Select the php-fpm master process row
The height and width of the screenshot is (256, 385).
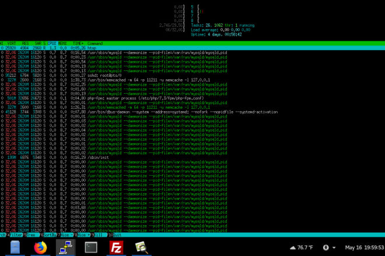tap(192, 98)
